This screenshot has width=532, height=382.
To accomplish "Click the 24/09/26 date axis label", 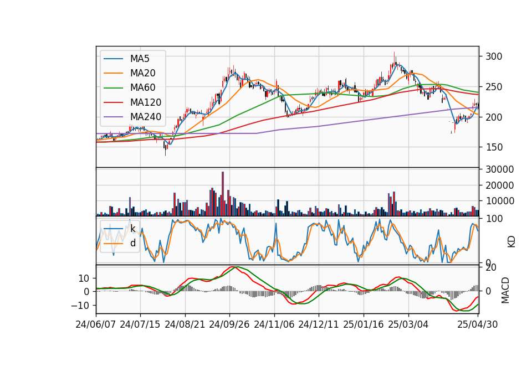I will coord(229,325).
